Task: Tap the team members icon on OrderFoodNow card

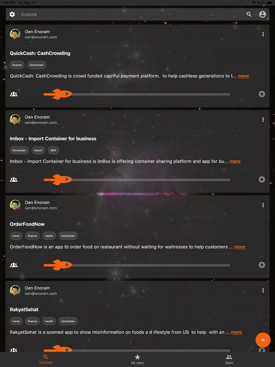Action: 14,265
